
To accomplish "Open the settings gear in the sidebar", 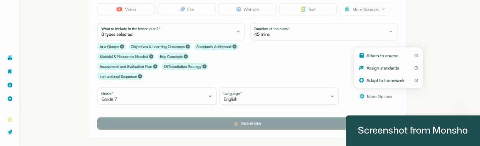I will point(10,99).
